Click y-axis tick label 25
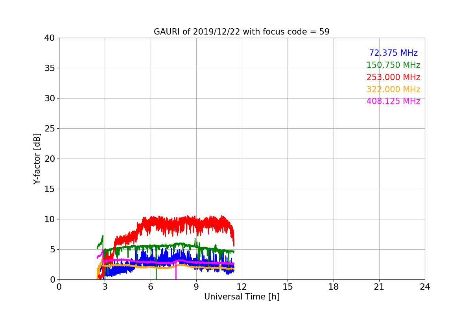The width and height of the screenshot is (472, 314). point(50,129)
